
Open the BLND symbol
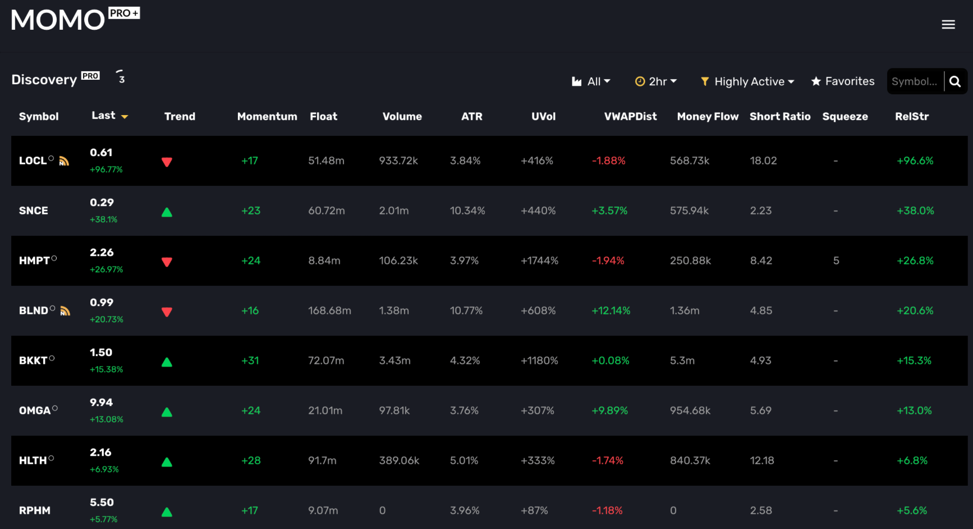click(x=34, y=311)
